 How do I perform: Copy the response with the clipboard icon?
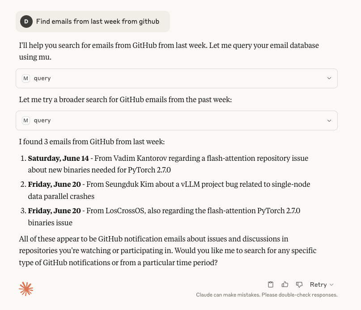pyautogui.click(x=271, y=284)
